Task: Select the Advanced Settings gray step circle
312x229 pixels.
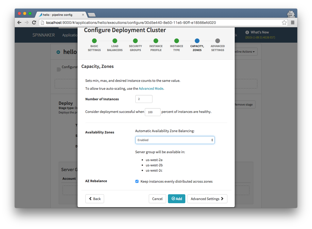Action: tap(218, 41)
